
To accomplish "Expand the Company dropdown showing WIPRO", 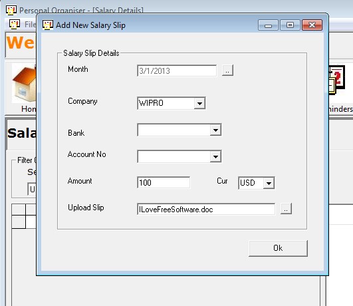I will (x=199, y=103).
